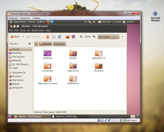Select the Картинки folder icon
The height and width of the screenshot is (132, 164).
click(x=73, y=67)
